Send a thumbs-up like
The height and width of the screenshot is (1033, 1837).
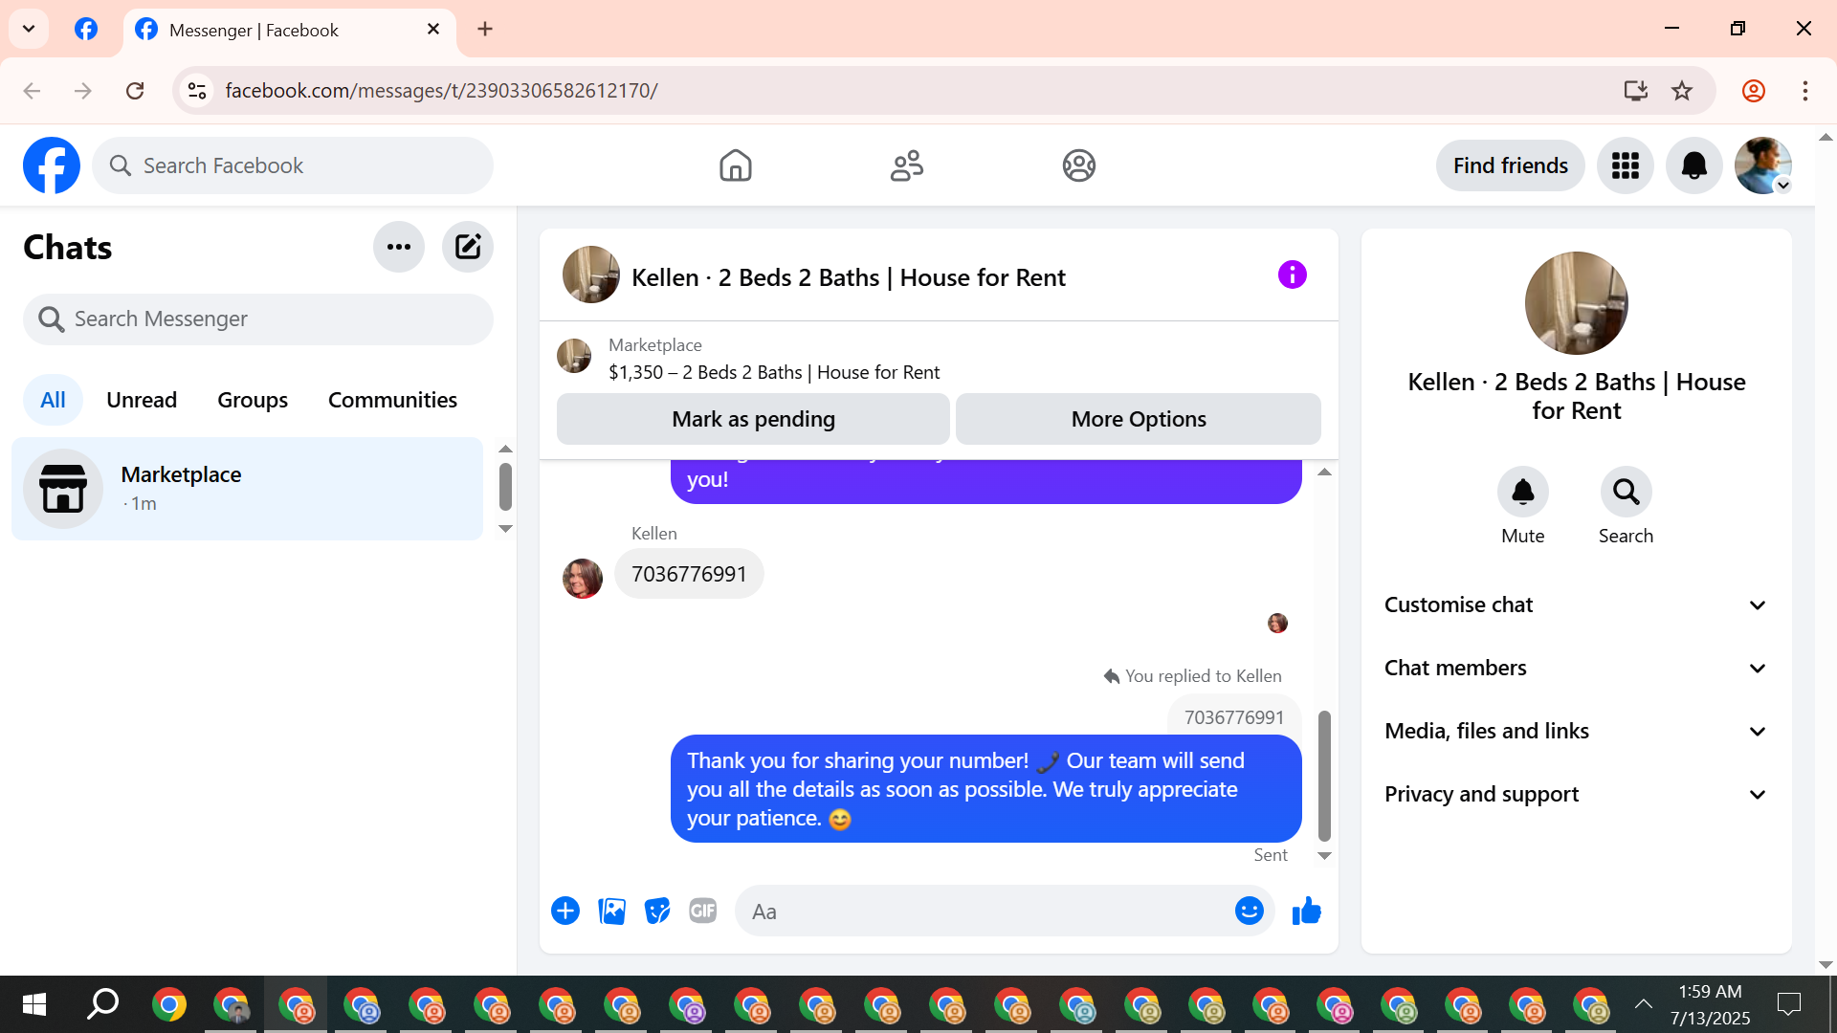tap(1306, 911)
